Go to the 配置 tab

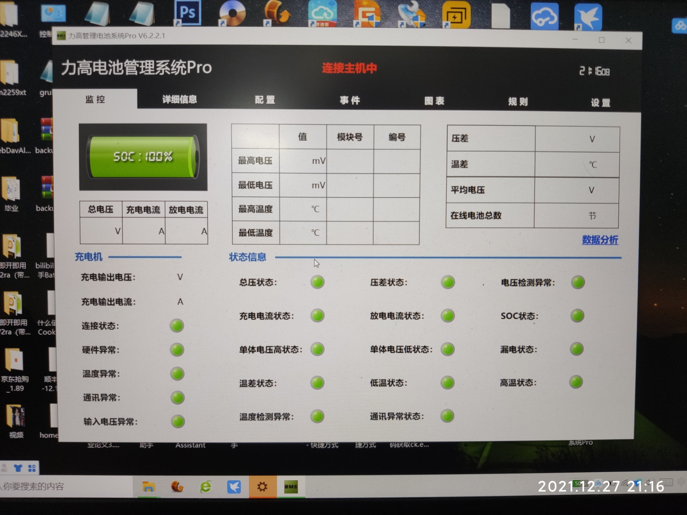[x=265, y=100]
